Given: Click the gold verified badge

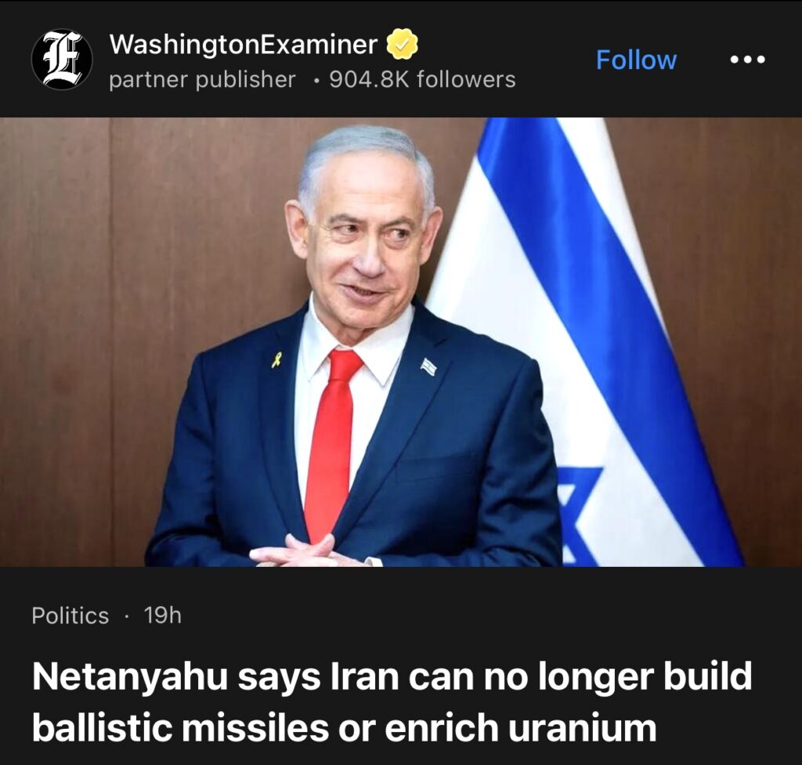Looking at the screenshot, I should [x=402, y=44].
